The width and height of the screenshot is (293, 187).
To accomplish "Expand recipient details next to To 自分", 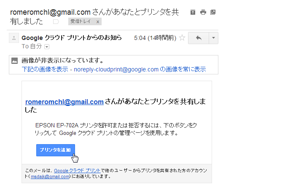I will pos(47,47).
